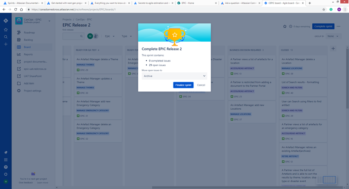The image size is (349, 189).
Task: Open a new browser tab
Action: coord(310,3)
